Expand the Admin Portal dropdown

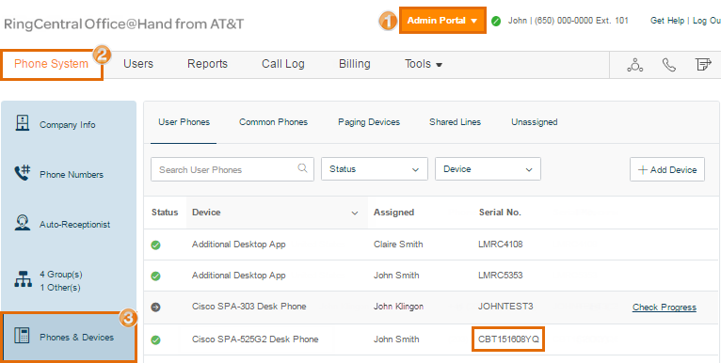coord(442,20)
